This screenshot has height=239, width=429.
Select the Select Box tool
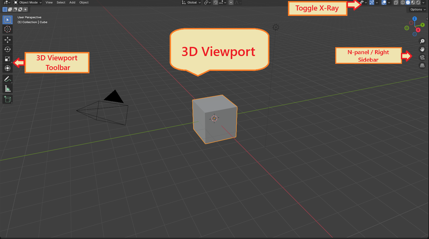8,20
